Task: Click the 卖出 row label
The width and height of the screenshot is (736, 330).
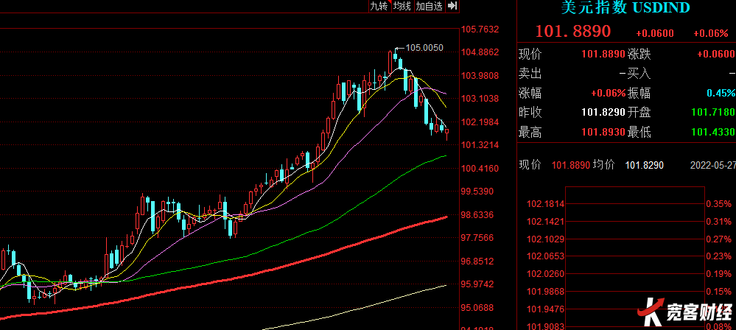Action: (530, 73)
